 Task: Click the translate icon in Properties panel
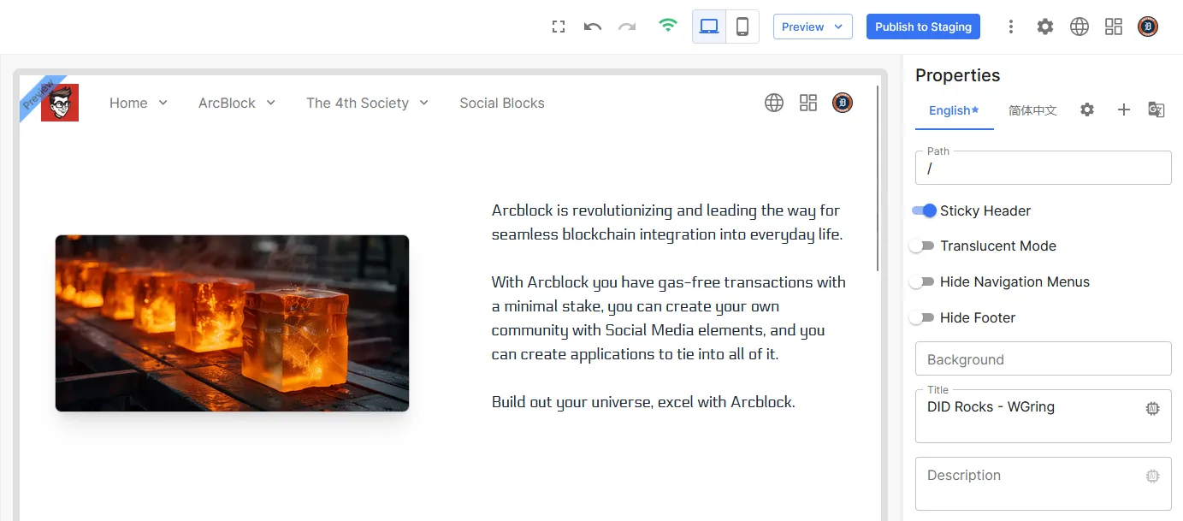(x=1156, y=110)
